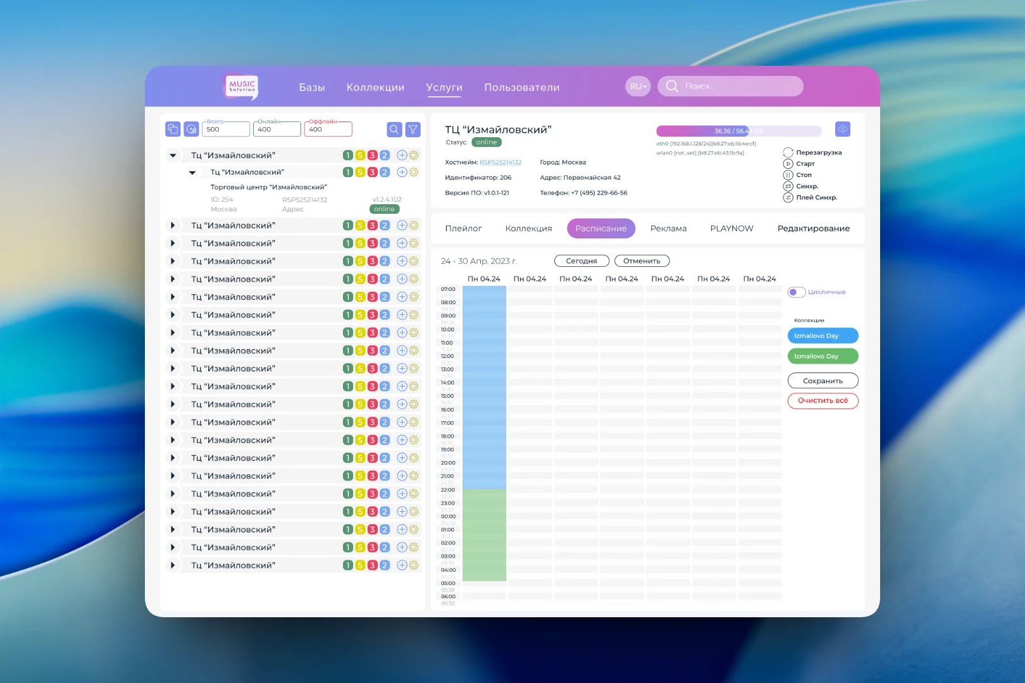The width and height of the screenshot is (1025, 683).
Task: Start playback with the Старт icon
Action: pos(788,164)
